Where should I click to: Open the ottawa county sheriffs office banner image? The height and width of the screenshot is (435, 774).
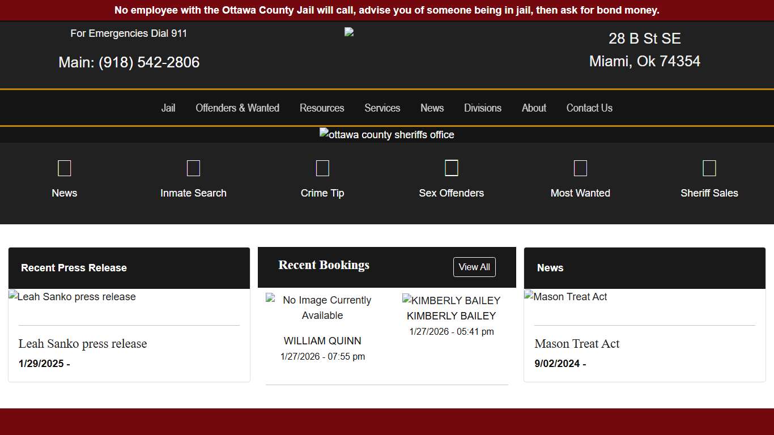click(x=387, y=134)
